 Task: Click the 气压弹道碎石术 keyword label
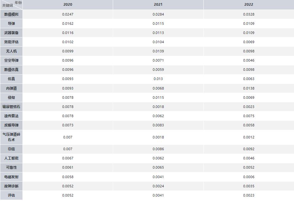11,137
